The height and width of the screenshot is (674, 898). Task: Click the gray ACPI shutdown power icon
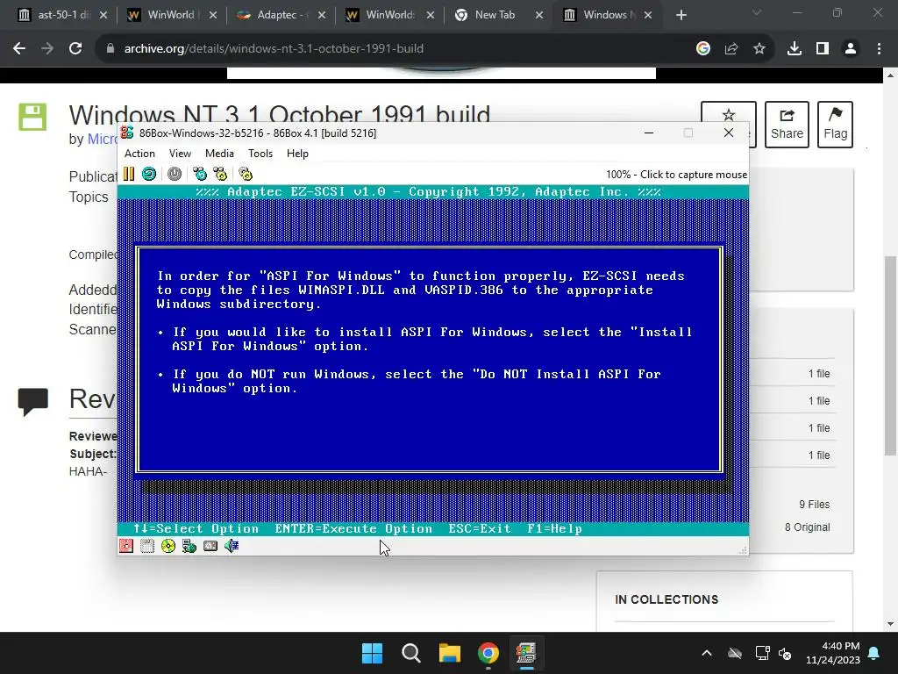(175, 174)
